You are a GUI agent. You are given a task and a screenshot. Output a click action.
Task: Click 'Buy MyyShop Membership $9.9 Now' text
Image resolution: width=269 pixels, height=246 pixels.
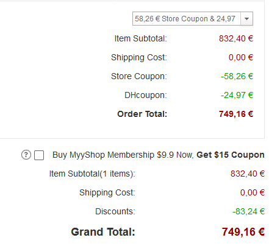(123, 155)
